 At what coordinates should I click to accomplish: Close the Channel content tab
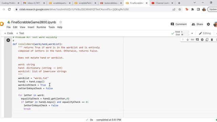pos(172,3)
